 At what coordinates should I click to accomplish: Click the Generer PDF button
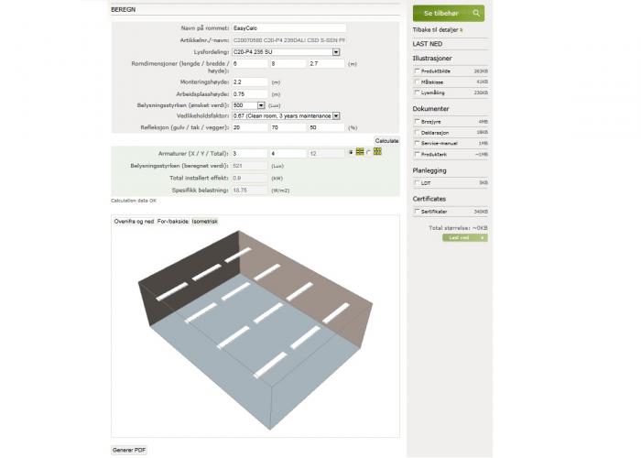(x=128, y=450)
